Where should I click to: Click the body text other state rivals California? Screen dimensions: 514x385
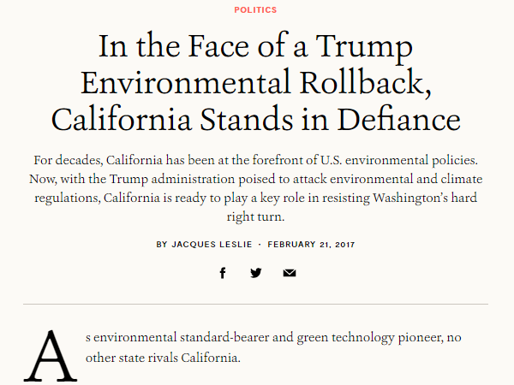163,357
